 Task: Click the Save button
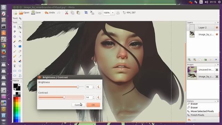[36, 12]
